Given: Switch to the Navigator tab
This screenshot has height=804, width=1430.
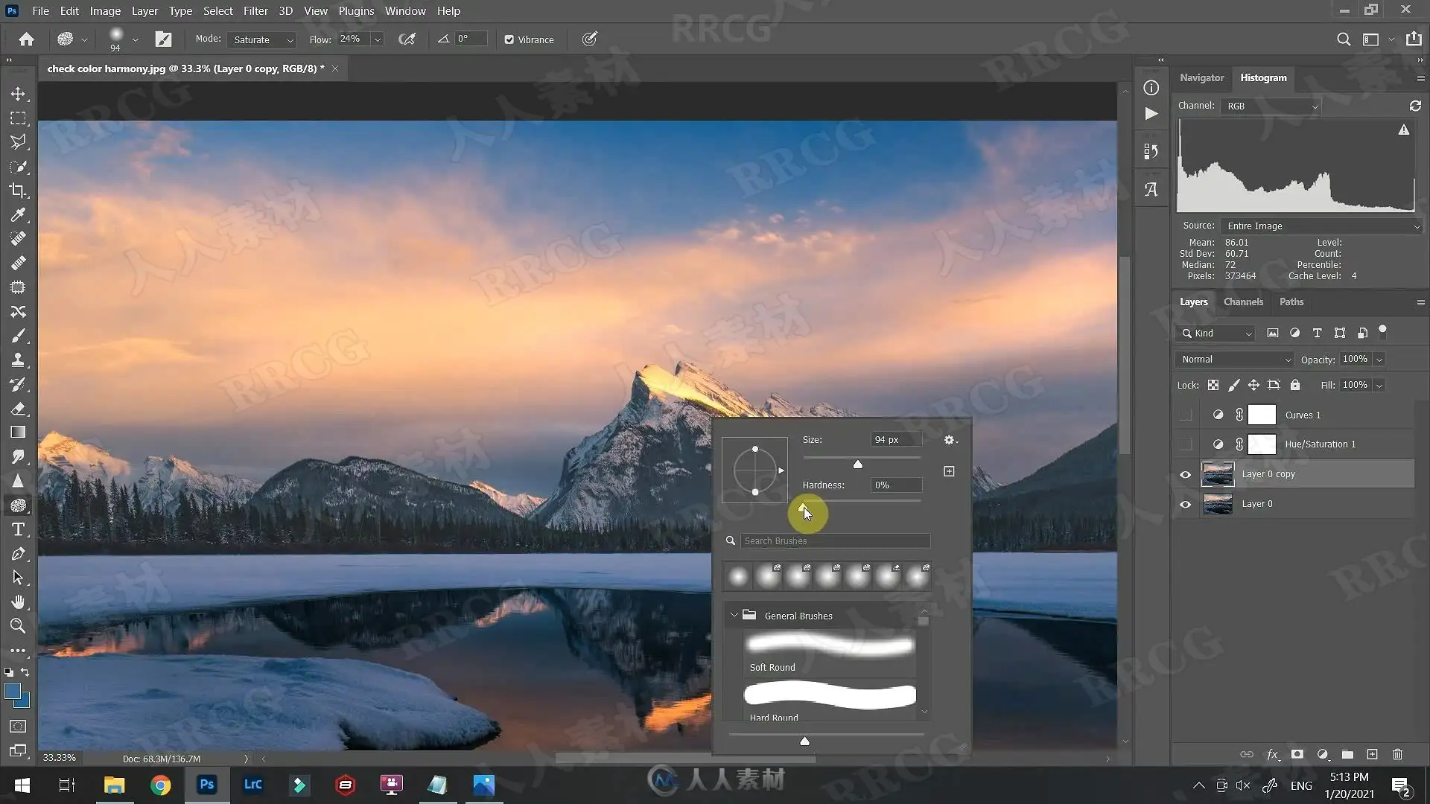Looking at the screenshot, I should point(1201,77).
